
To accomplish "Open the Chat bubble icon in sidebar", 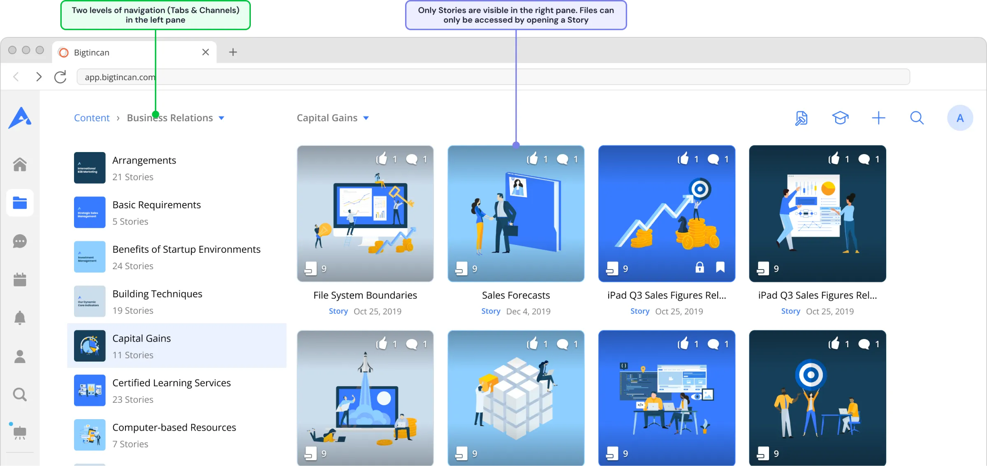I will pyautogui.click(x=20, y=241).
